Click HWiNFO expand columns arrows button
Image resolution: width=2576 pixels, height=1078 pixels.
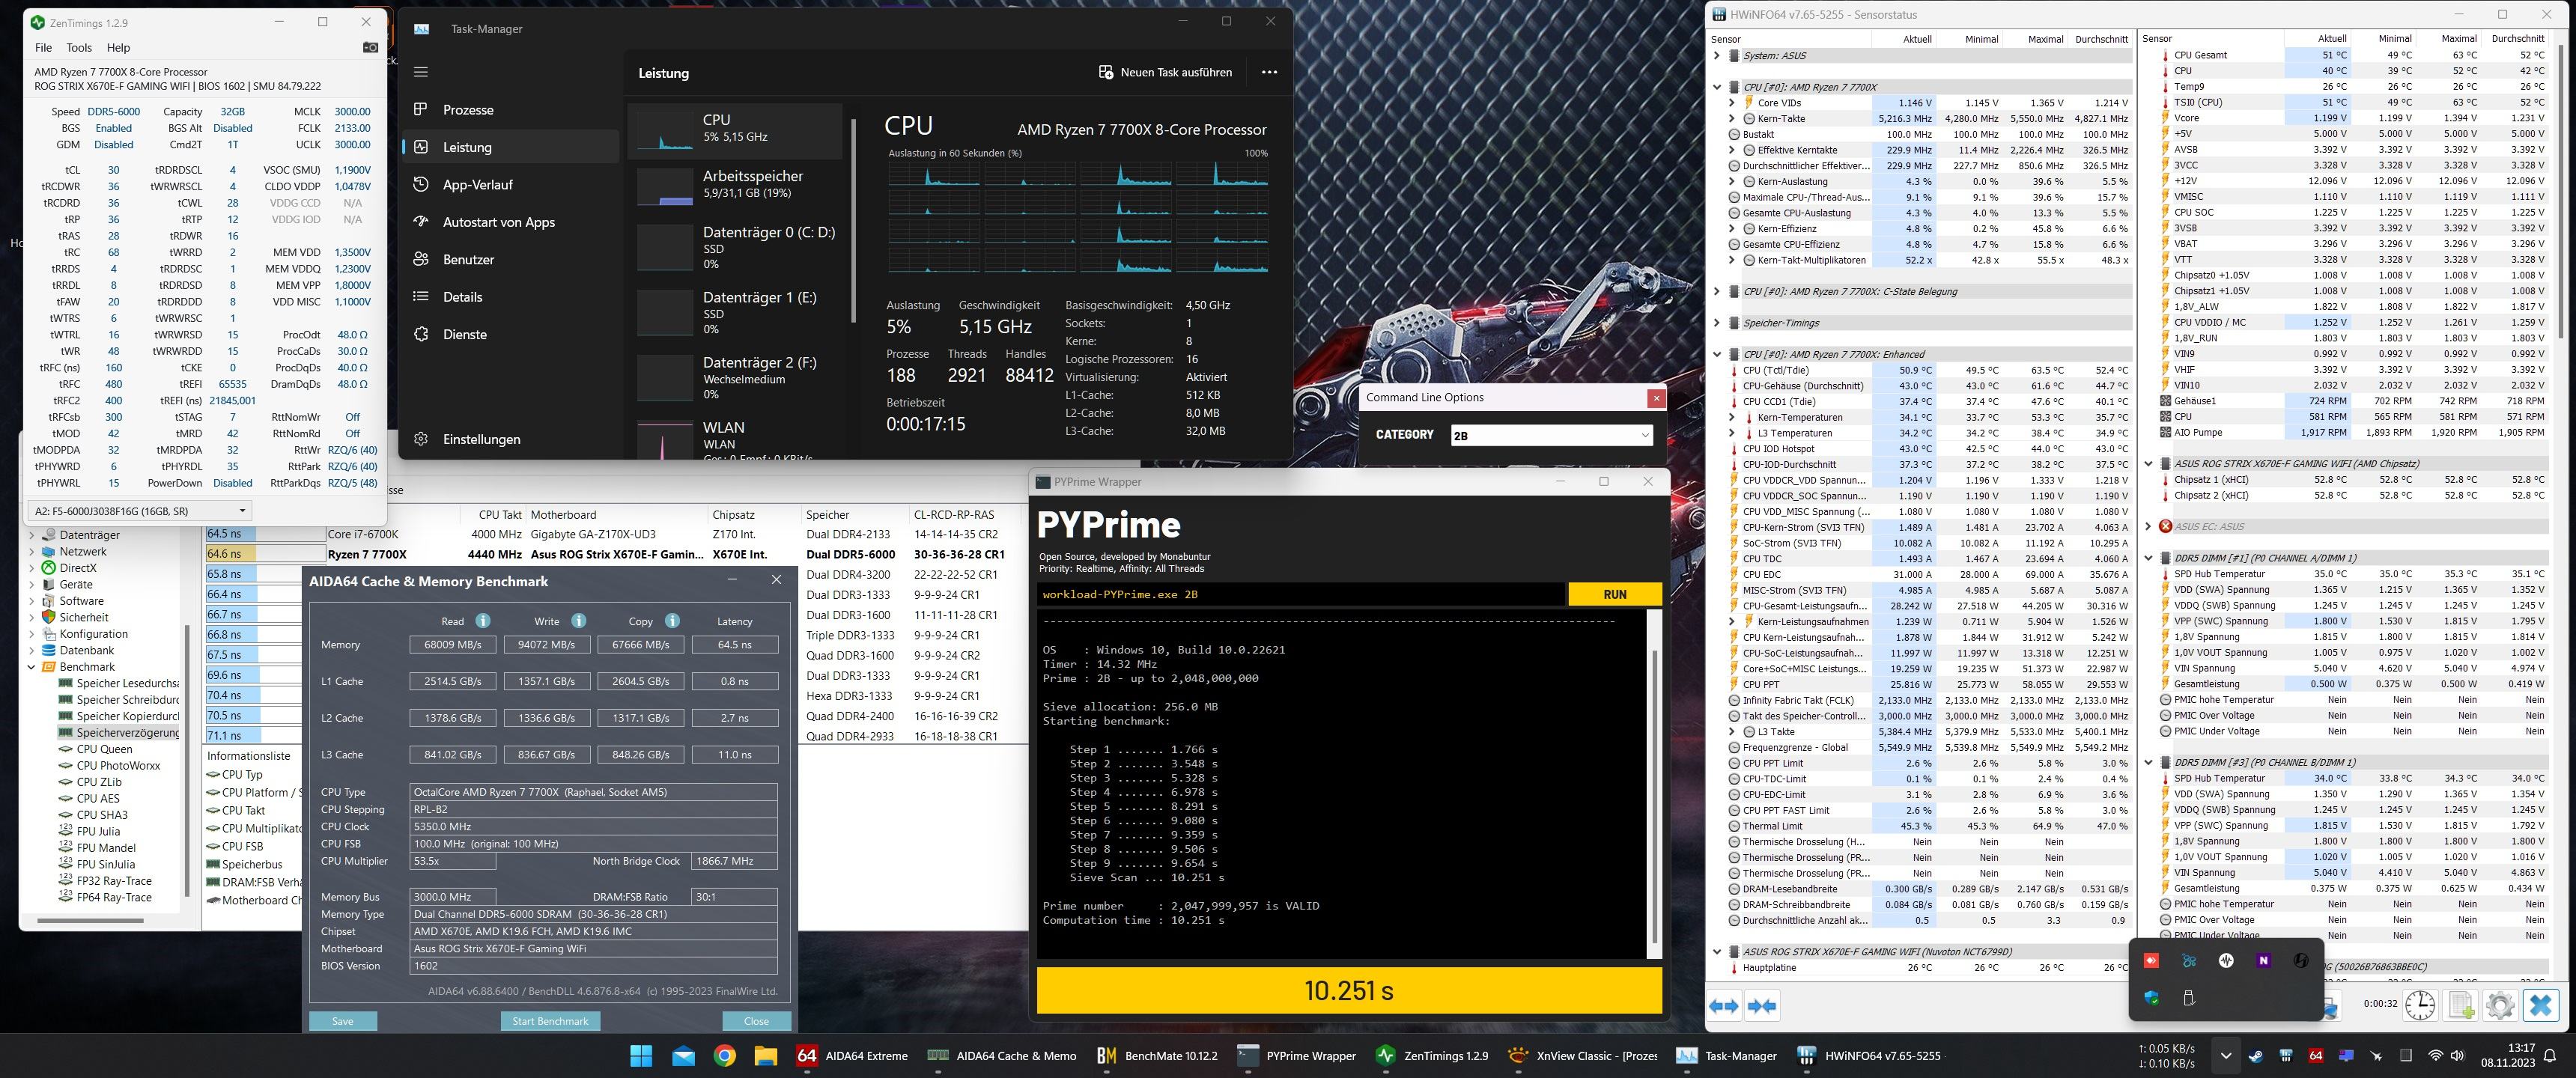point(1724,1006)
